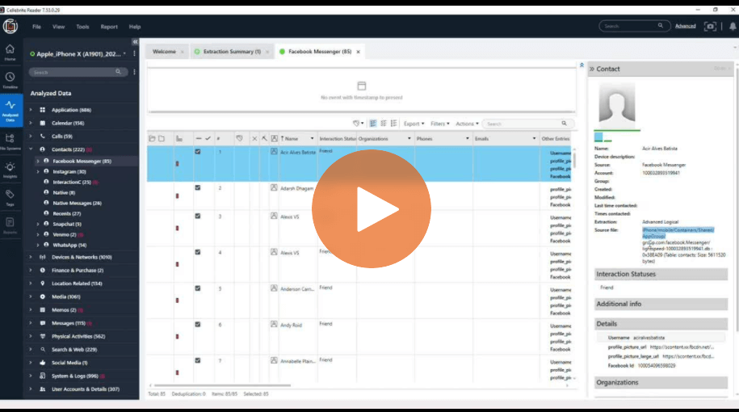Open the Timeline sidebar icon
739x412 pixels.
point(10,80)
